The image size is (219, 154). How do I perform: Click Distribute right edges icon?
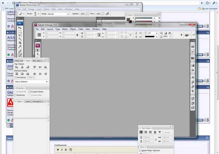tap(45, 74)
